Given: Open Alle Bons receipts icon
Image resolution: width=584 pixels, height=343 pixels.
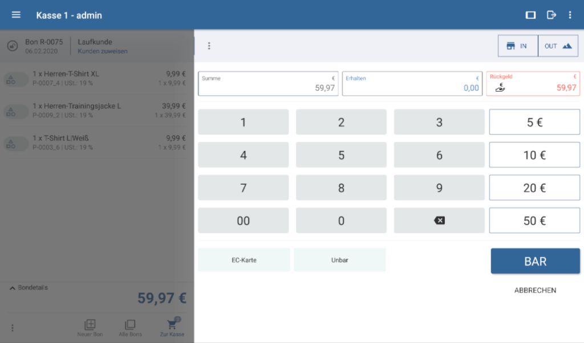Looking at the screenshot, I should (130, 325).
